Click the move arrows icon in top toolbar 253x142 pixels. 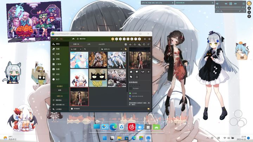click(145, 39)
